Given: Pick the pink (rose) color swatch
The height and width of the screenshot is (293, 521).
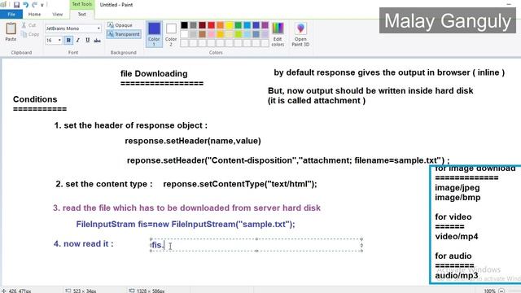Looking at the screenshot, I should tap(212, 34).
